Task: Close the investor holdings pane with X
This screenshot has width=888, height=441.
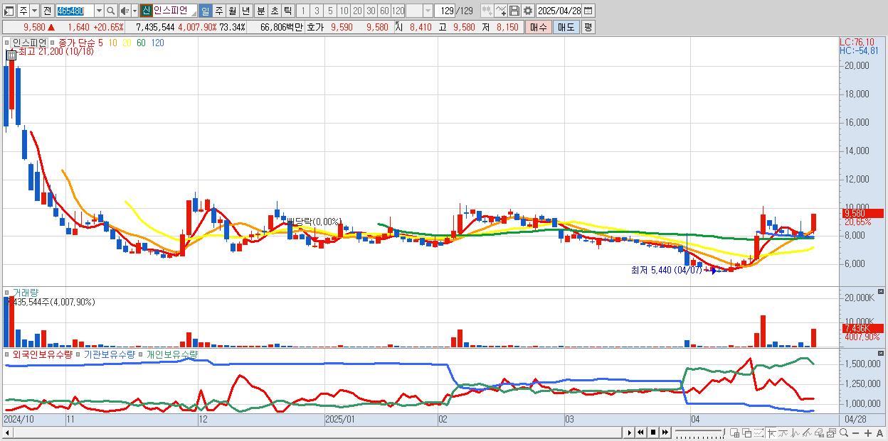Action: coord(882,354)
